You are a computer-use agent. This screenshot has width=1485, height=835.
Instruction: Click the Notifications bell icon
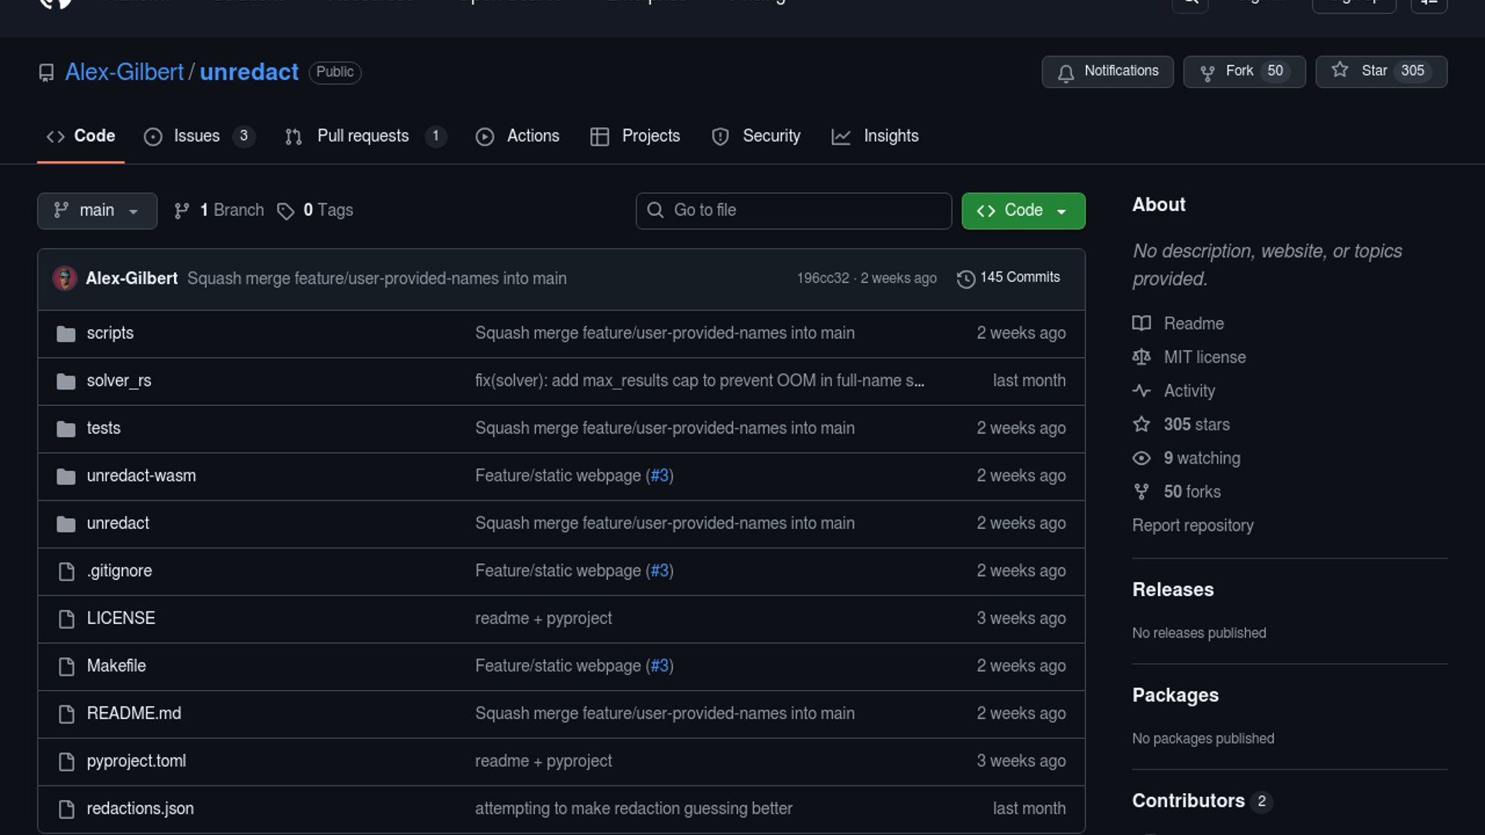coord(1066,73)
